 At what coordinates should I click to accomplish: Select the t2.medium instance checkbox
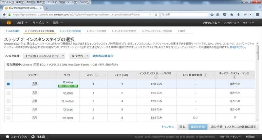(x=9, y=101)
